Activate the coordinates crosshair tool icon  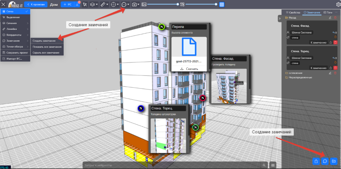[113, 4]
